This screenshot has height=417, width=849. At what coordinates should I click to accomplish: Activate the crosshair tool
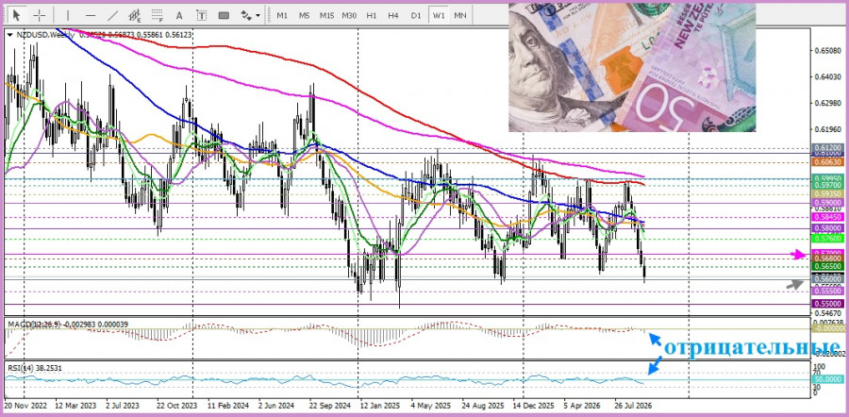point(40,15)
